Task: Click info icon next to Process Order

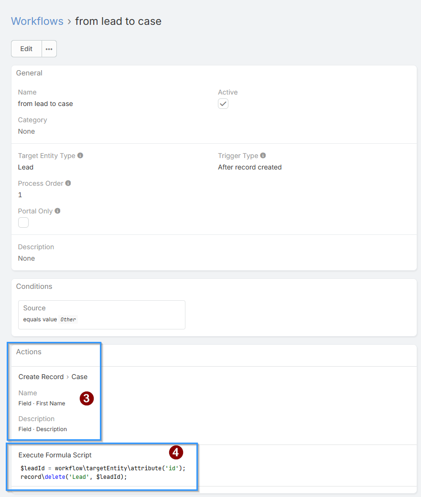Action: coord(68,183)
